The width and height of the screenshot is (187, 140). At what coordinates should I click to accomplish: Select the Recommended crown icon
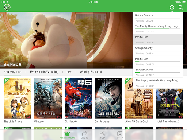67,134
